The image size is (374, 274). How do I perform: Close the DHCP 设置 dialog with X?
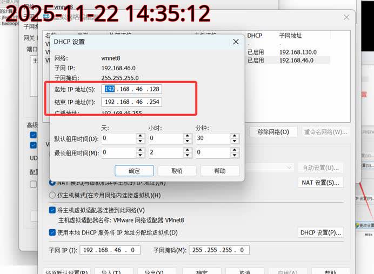coord(235,42)
